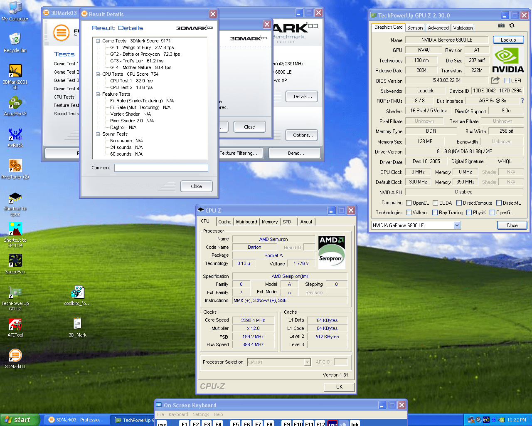Image resolution: width=532 pixels, height=426 pixels.
Task: Open the Recycle Bin icon
Action: coord(15,42)
